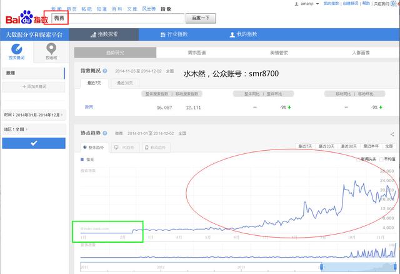Open 文库 in the top navigation
This screenshot has width=400, height=274.
[x=132, y=9]
